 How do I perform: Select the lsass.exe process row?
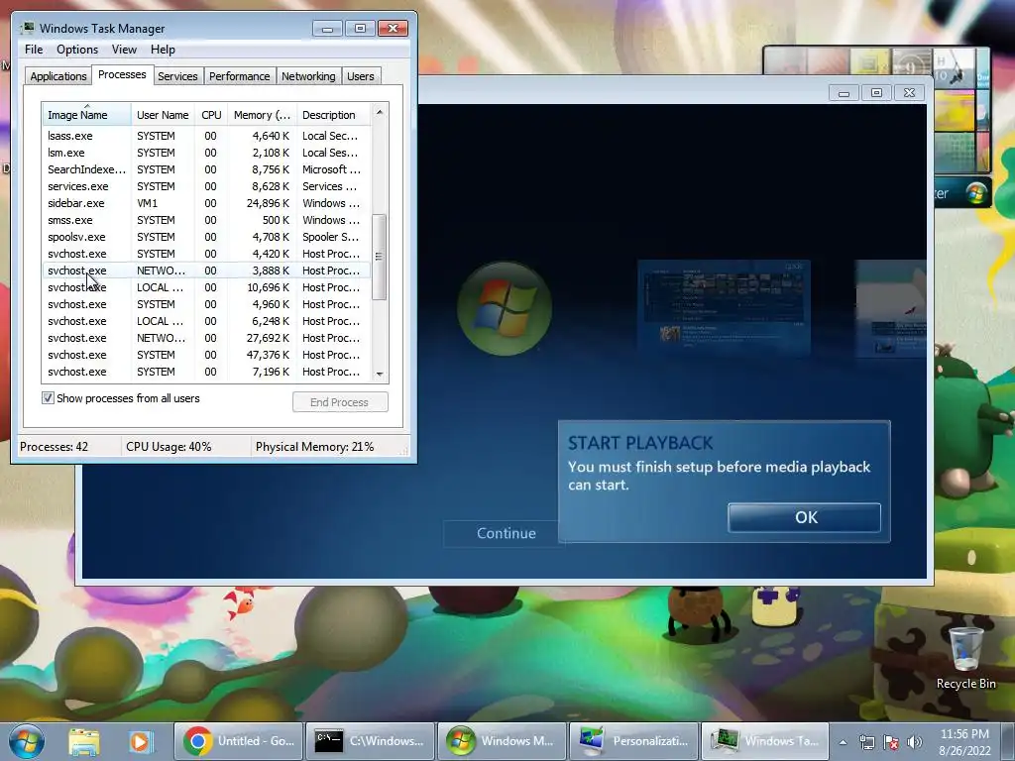click(206, 136)
